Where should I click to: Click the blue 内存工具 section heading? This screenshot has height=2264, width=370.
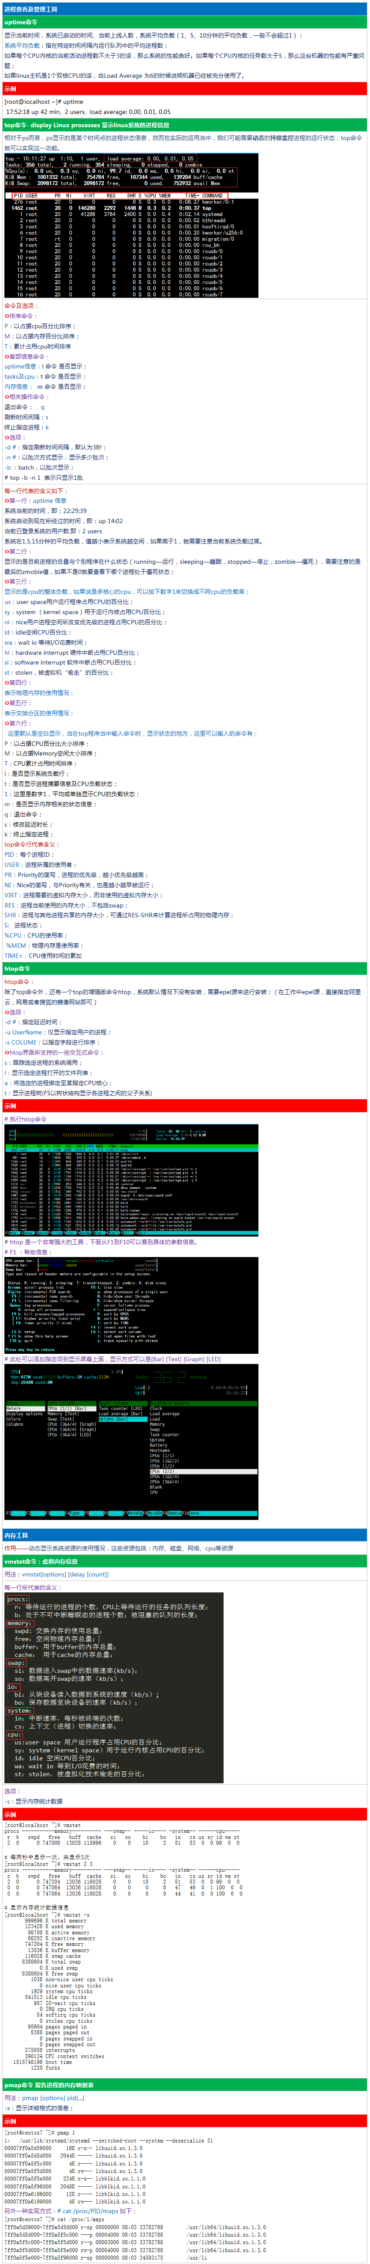click(185, 1535)
